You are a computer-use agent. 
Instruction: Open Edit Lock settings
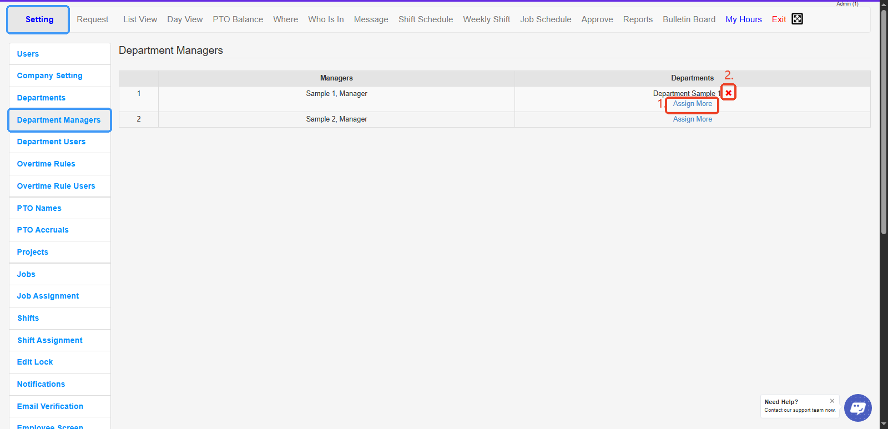[35, 362]
